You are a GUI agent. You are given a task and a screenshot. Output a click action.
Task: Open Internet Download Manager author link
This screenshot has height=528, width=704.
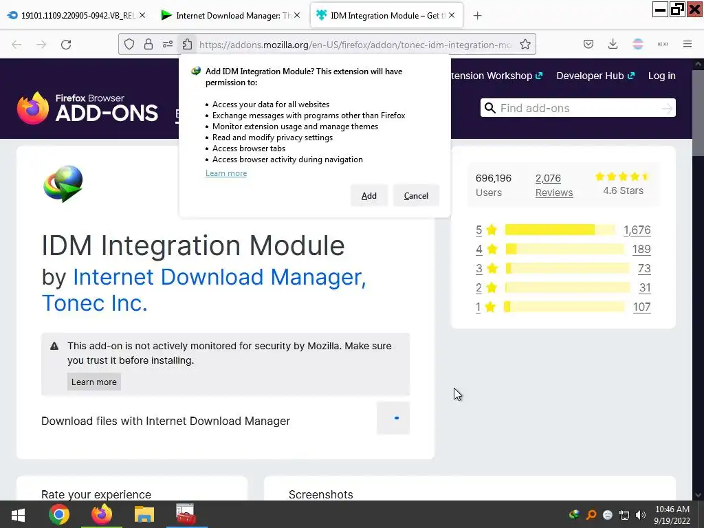tap(219, 277)
